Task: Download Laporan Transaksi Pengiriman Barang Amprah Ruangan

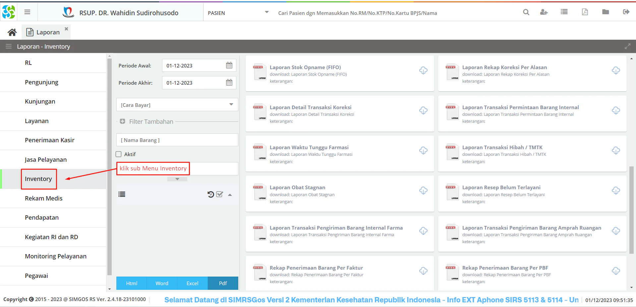Action: coord(616,231)
